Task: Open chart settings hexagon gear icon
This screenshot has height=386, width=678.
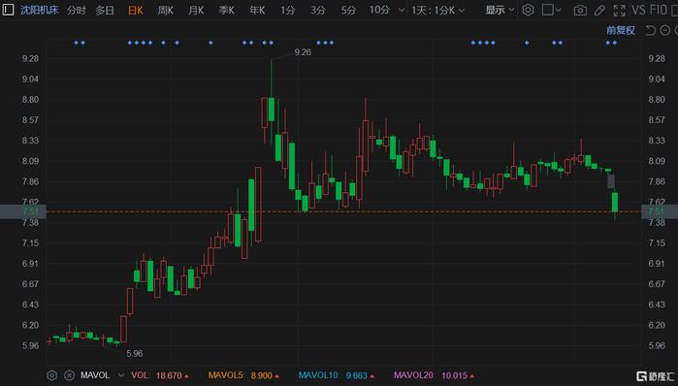Action: tap(528, 10)
